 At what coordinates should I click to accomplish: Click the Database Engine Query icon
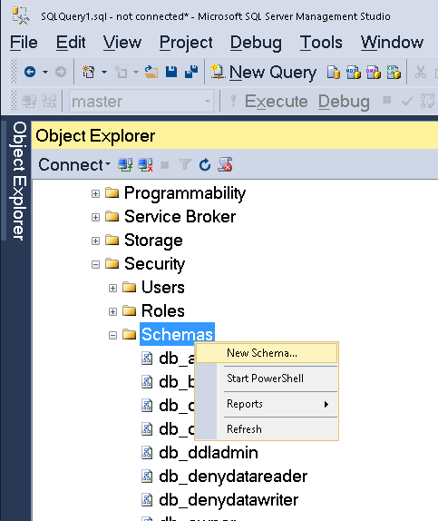click(334, 72)
